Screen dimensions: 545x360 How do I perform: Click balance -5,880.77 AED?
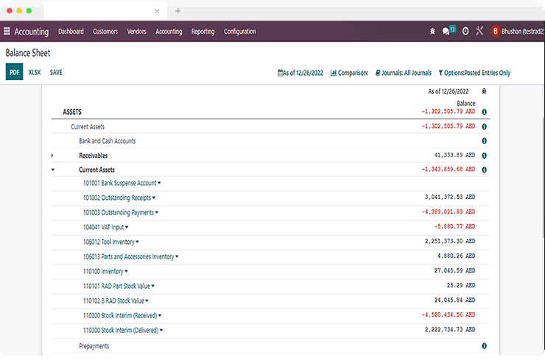point(454,226)
